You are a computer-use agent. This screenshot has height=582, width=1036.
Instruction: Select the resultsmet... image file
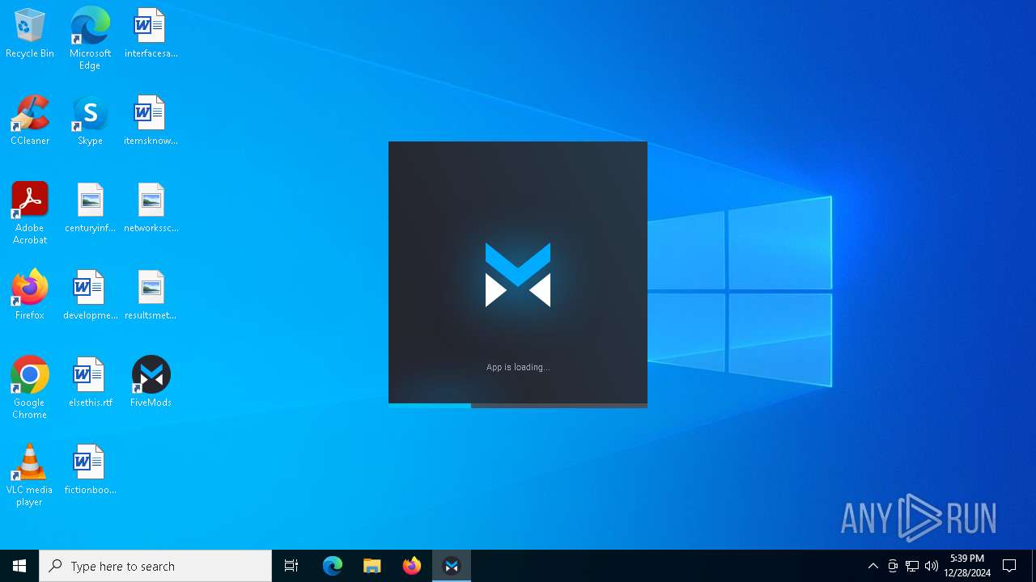point(151,296)
